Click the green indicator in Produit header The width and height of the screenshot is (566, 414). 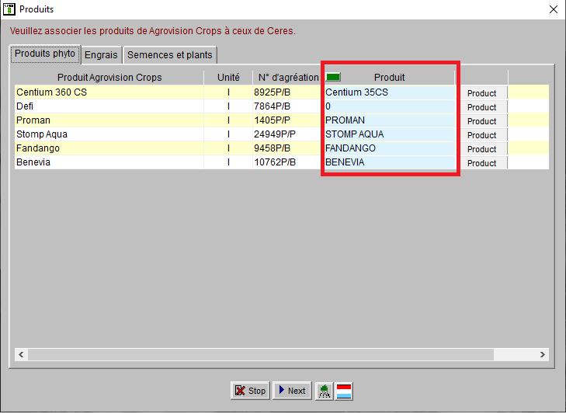pyautogui.click(x=333, y=77)
